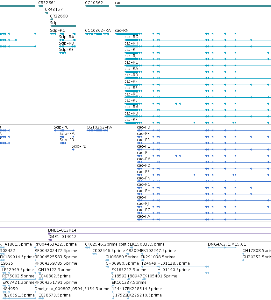
Task: Select the cac-PN protein label
Action: (144, 178)
